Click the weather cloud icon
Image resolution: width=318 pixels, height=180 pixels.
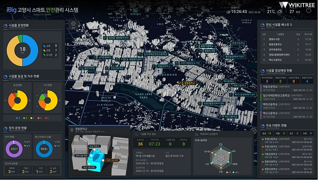pos(280,11)
